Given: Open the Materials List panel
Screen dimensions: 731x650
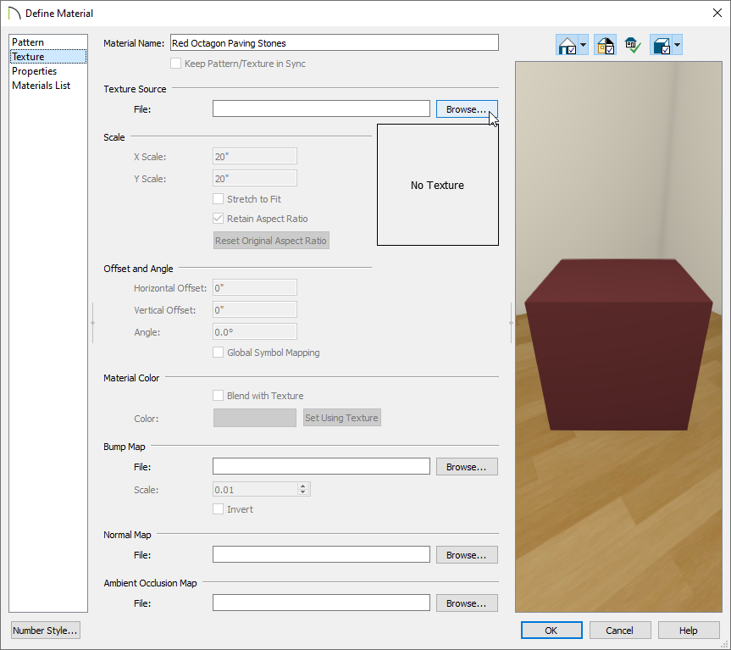Looking at the screenshot, I should [x=41, y=86].
